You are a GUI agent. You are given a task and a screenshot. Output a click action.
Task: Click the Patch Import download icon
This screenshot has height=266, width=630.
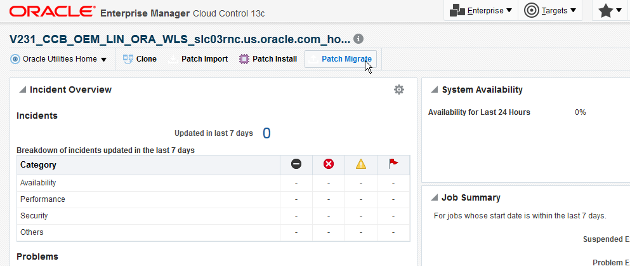pyautogui.click(x=173, y=60)
